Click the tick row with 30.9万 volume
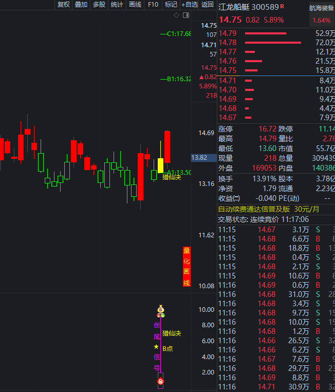Screen dimensions: 335x392 pyautogui.click(x=276, y=387)
